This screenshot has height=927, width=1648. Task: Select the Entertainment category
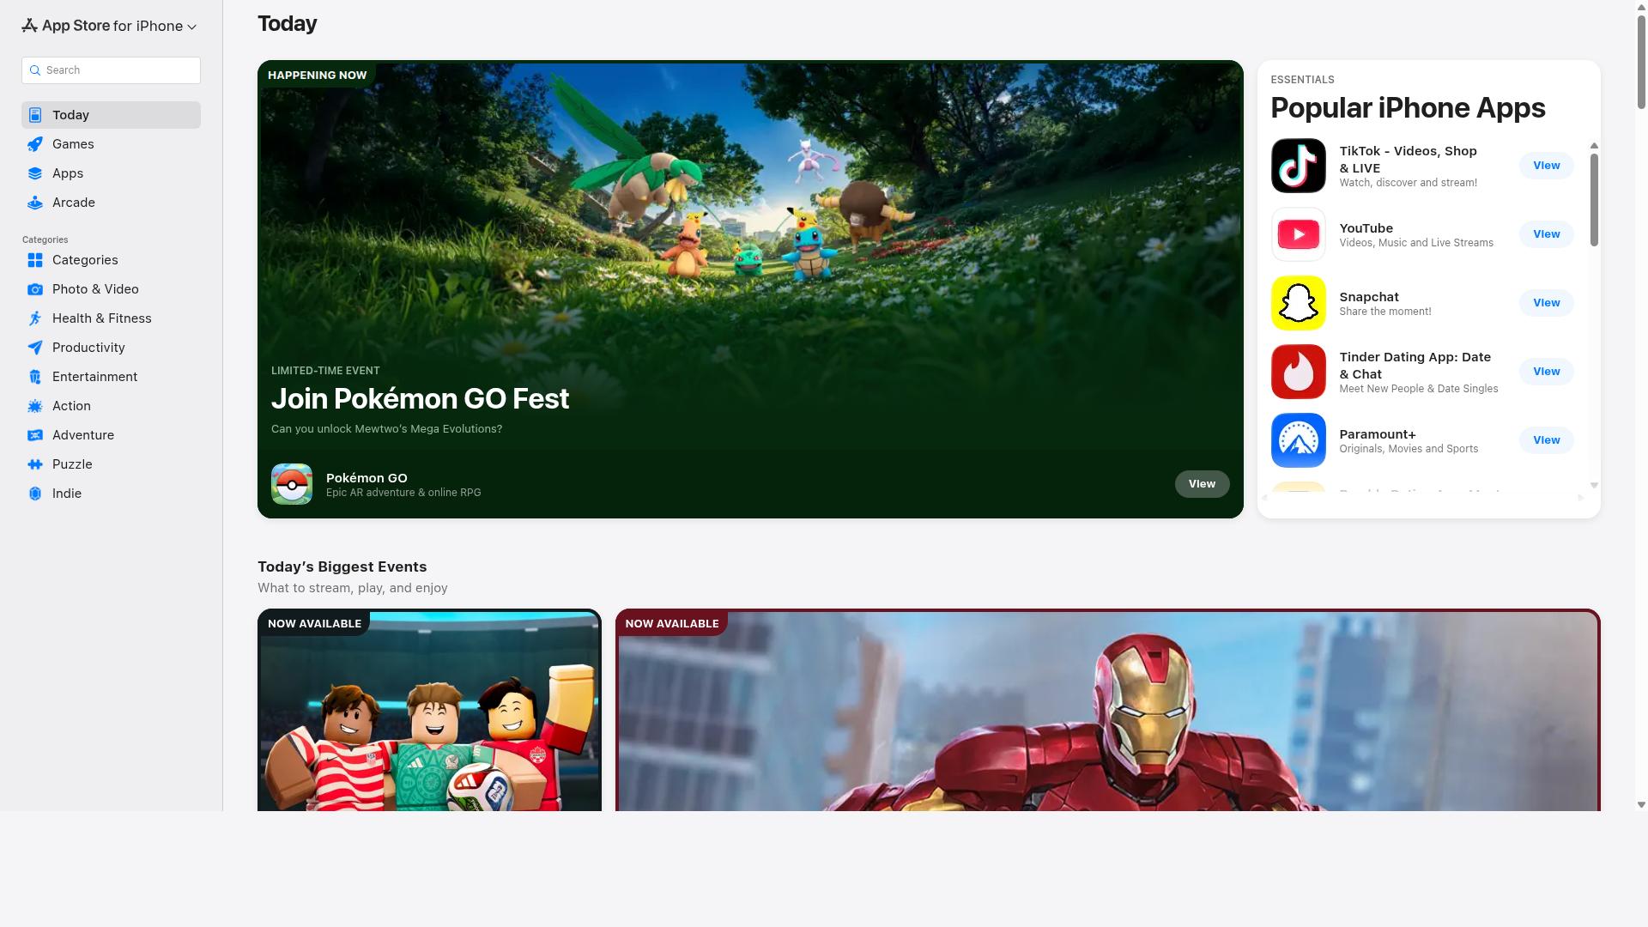(x=111, y=377)
